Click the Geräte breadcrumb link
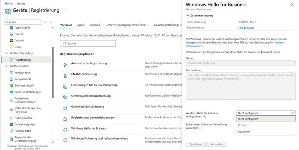The width and height of the screenshot is (299, 150). click(21, 4)
